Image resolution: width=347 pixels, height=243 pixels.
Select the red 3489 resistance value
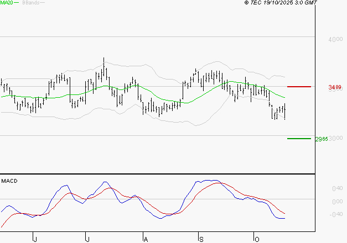coord(334,87)
